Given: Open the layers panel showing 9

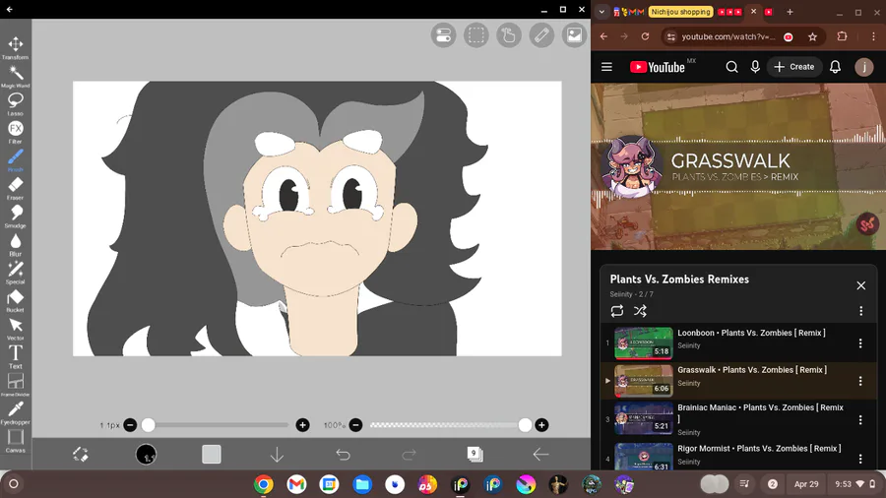Looking at the screenshot, I should pyautogui.click(x=475, y=454).
